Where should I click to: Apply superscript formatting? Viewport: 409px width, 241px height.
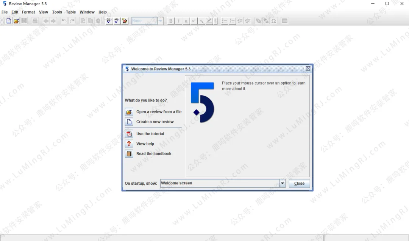click(x=194, y=21)
